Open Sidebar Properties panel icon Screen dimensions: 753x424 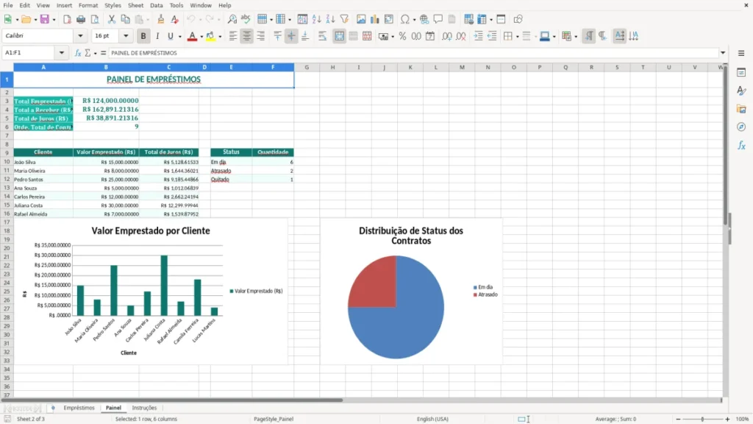point(741,73)
